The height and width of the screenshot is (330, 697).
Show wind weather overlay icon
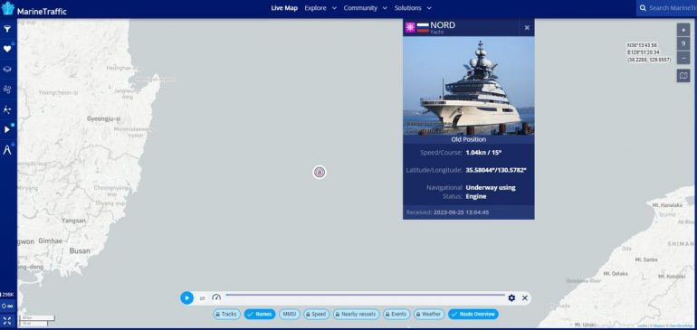click(x=7, y=90)
